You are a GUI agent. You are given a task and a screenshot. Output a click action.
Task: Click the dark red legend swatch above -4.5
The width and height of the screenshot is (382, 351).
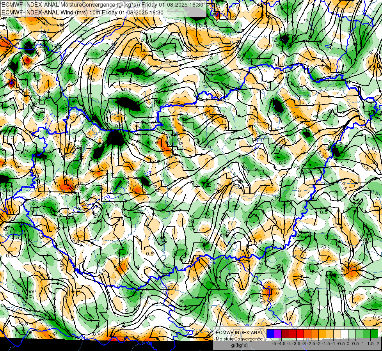click(285, 333)
